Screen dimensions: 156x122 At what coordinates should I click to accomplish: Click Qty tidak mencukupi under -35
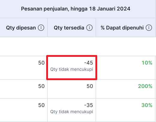pyautogui.click(x=72, y=112)
